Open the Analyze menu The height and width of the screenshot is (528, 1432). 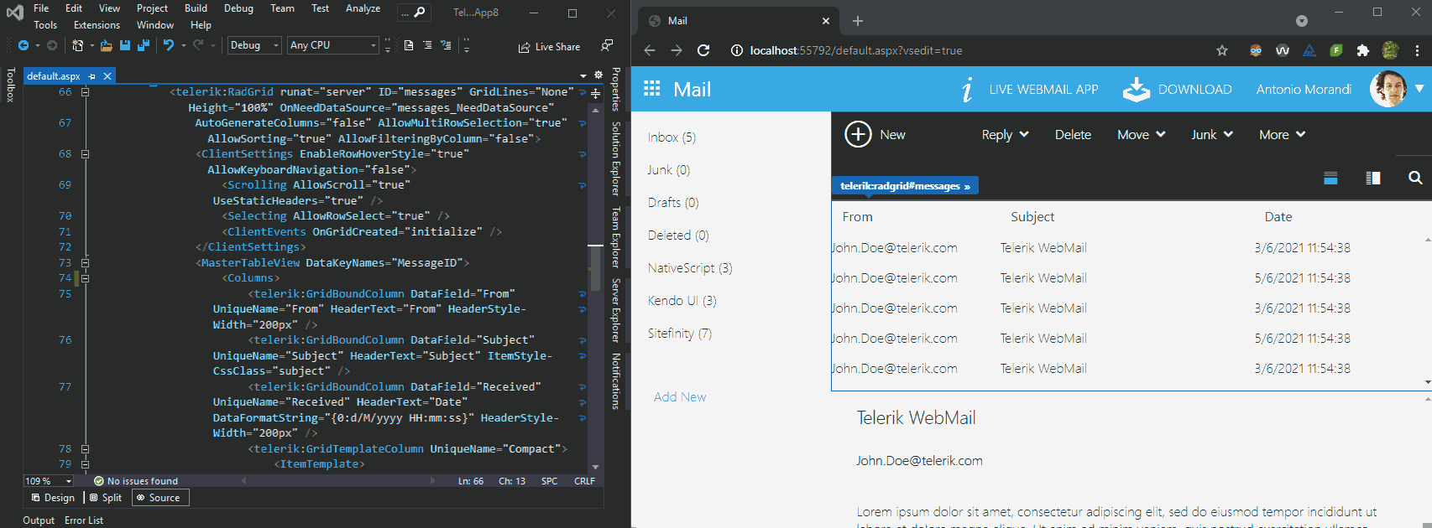point(363,8)
